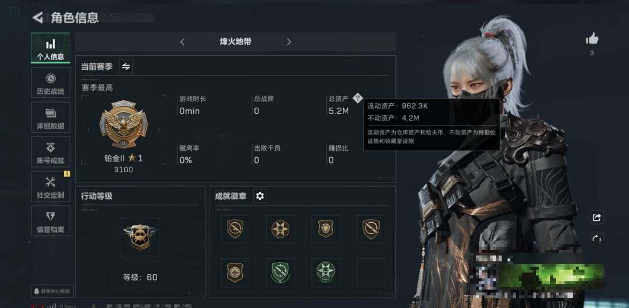The width and height of the screenshot is (629, 308).
Task: Rotate character with curved arrow icon
Action: pos(597,239)
